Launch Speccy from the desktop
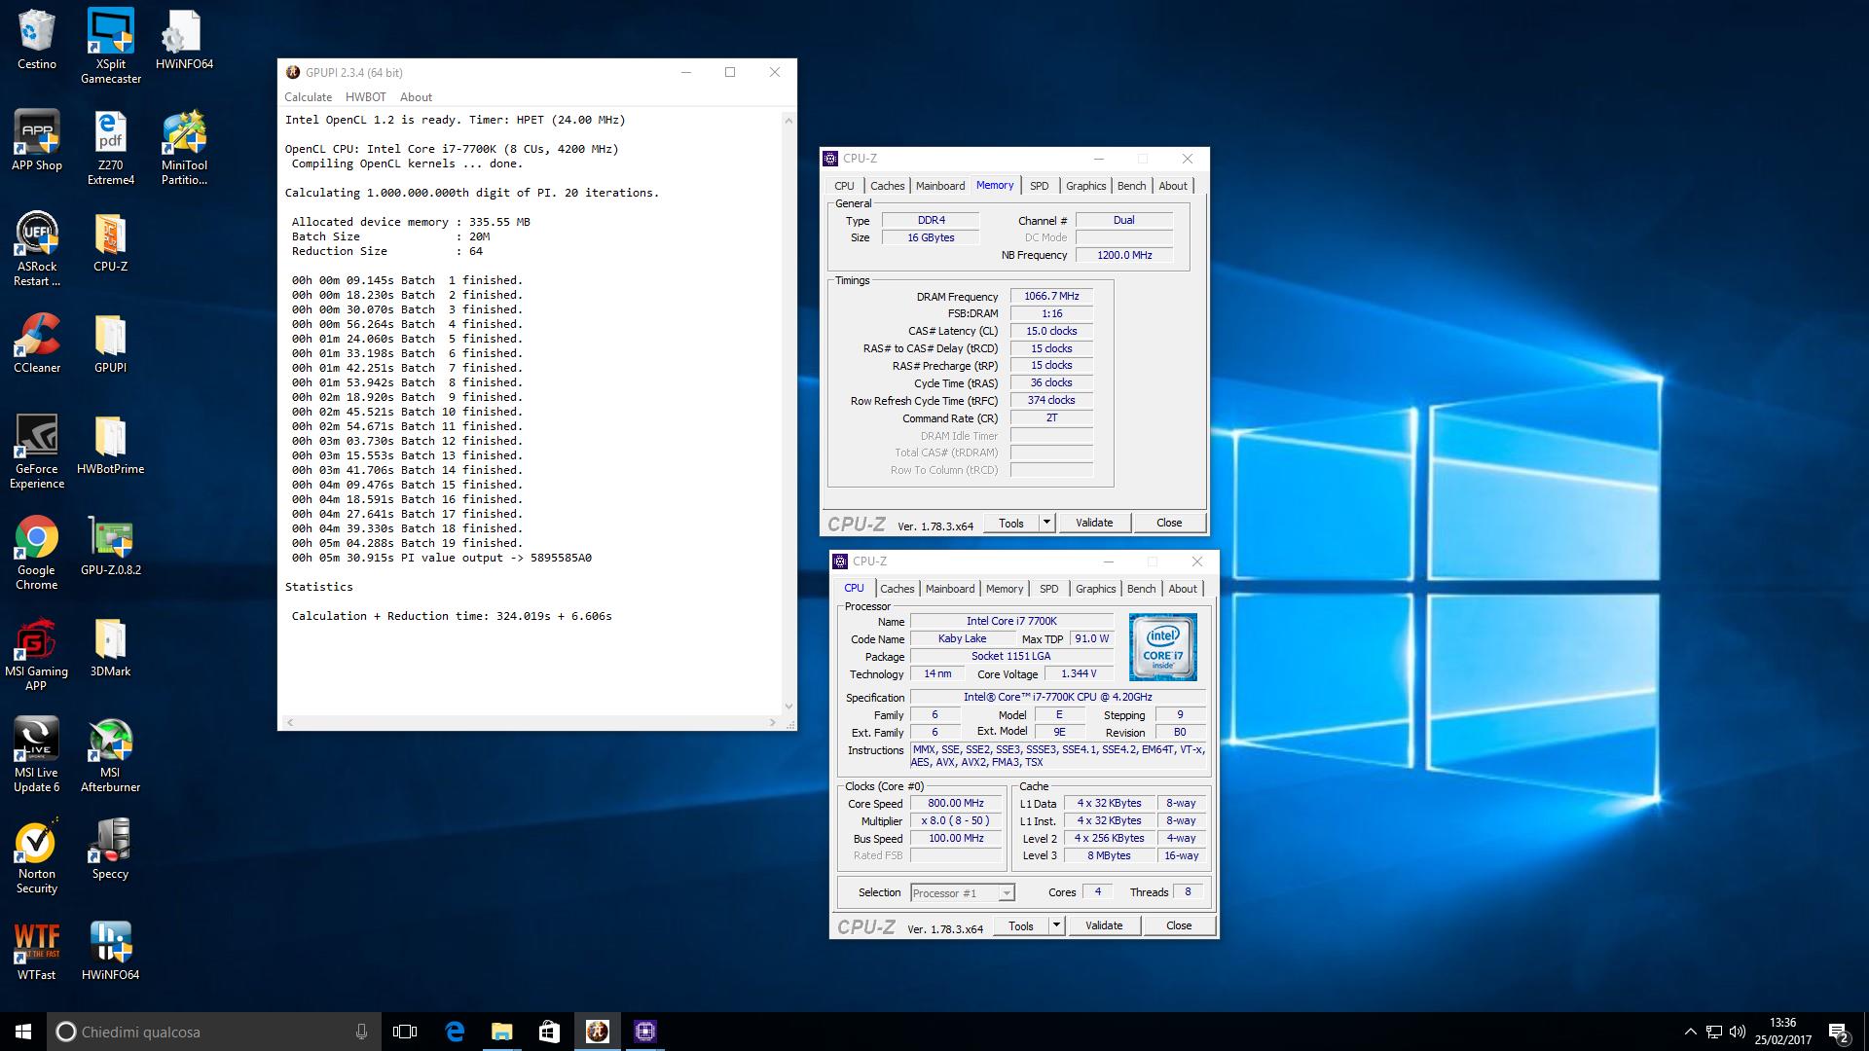Screen dimensions: 1869x1051 tap(110, 850)
